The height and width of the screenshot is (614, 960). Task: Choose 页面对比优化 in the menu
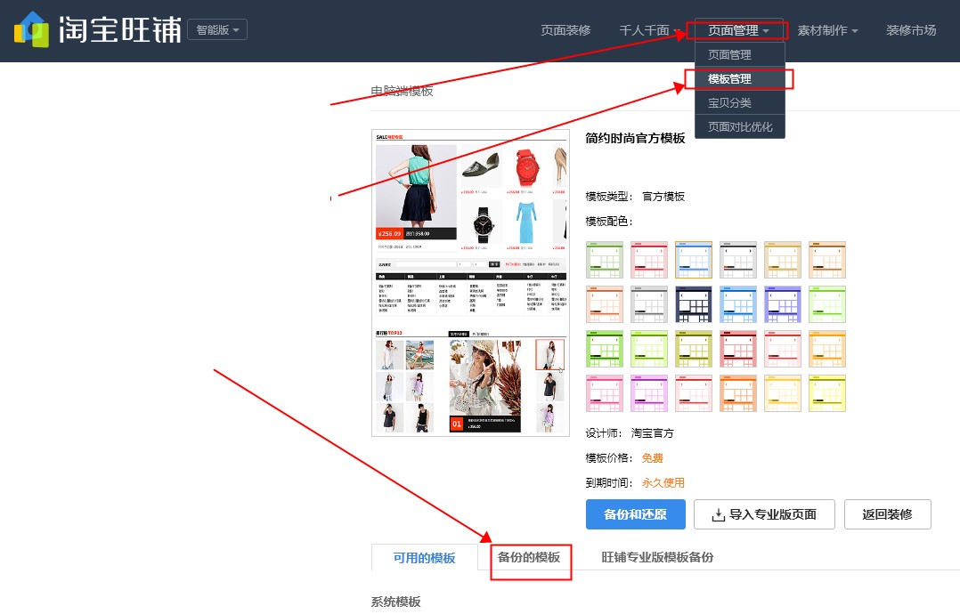pos(739,126)
